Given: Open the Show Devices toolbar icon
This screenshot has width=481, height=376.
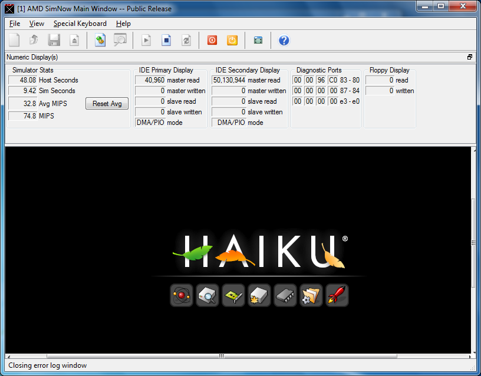Looking at the screenshot, I should coord(100,40).
